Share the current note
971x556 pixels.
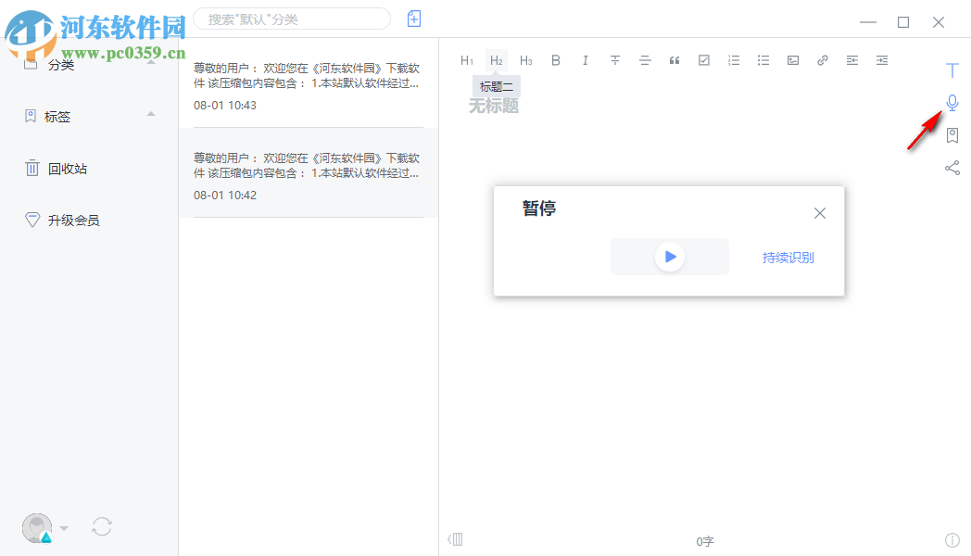tap(952, 168)
